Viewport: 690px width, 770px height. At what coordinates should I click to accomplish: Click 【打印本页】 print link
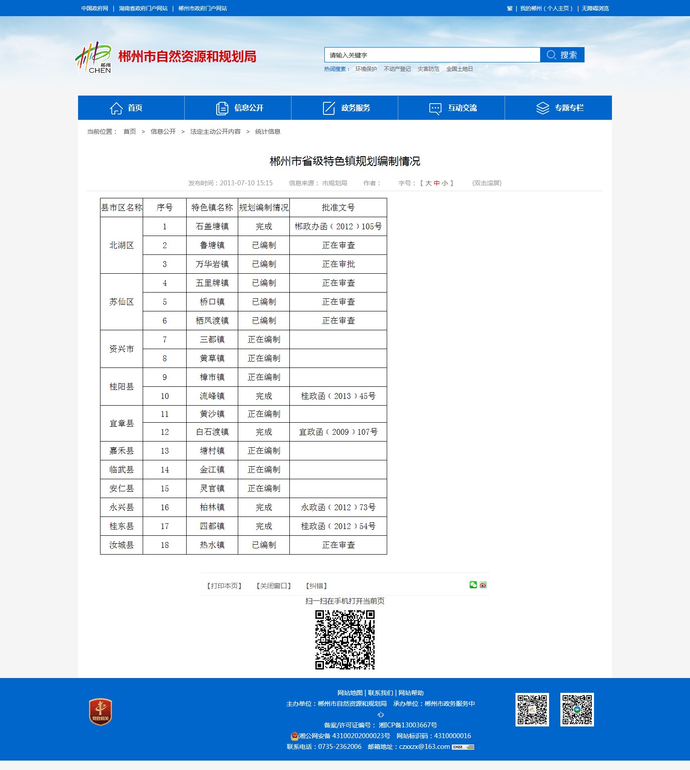(x=224, y=586)
